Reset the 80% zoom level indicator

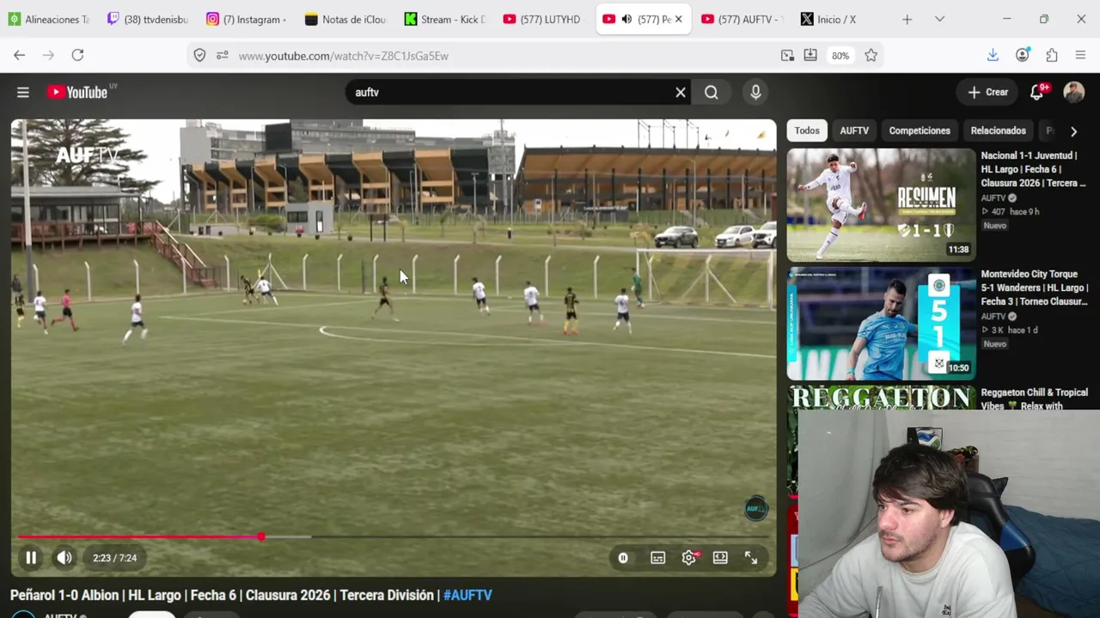pos(840,56)
